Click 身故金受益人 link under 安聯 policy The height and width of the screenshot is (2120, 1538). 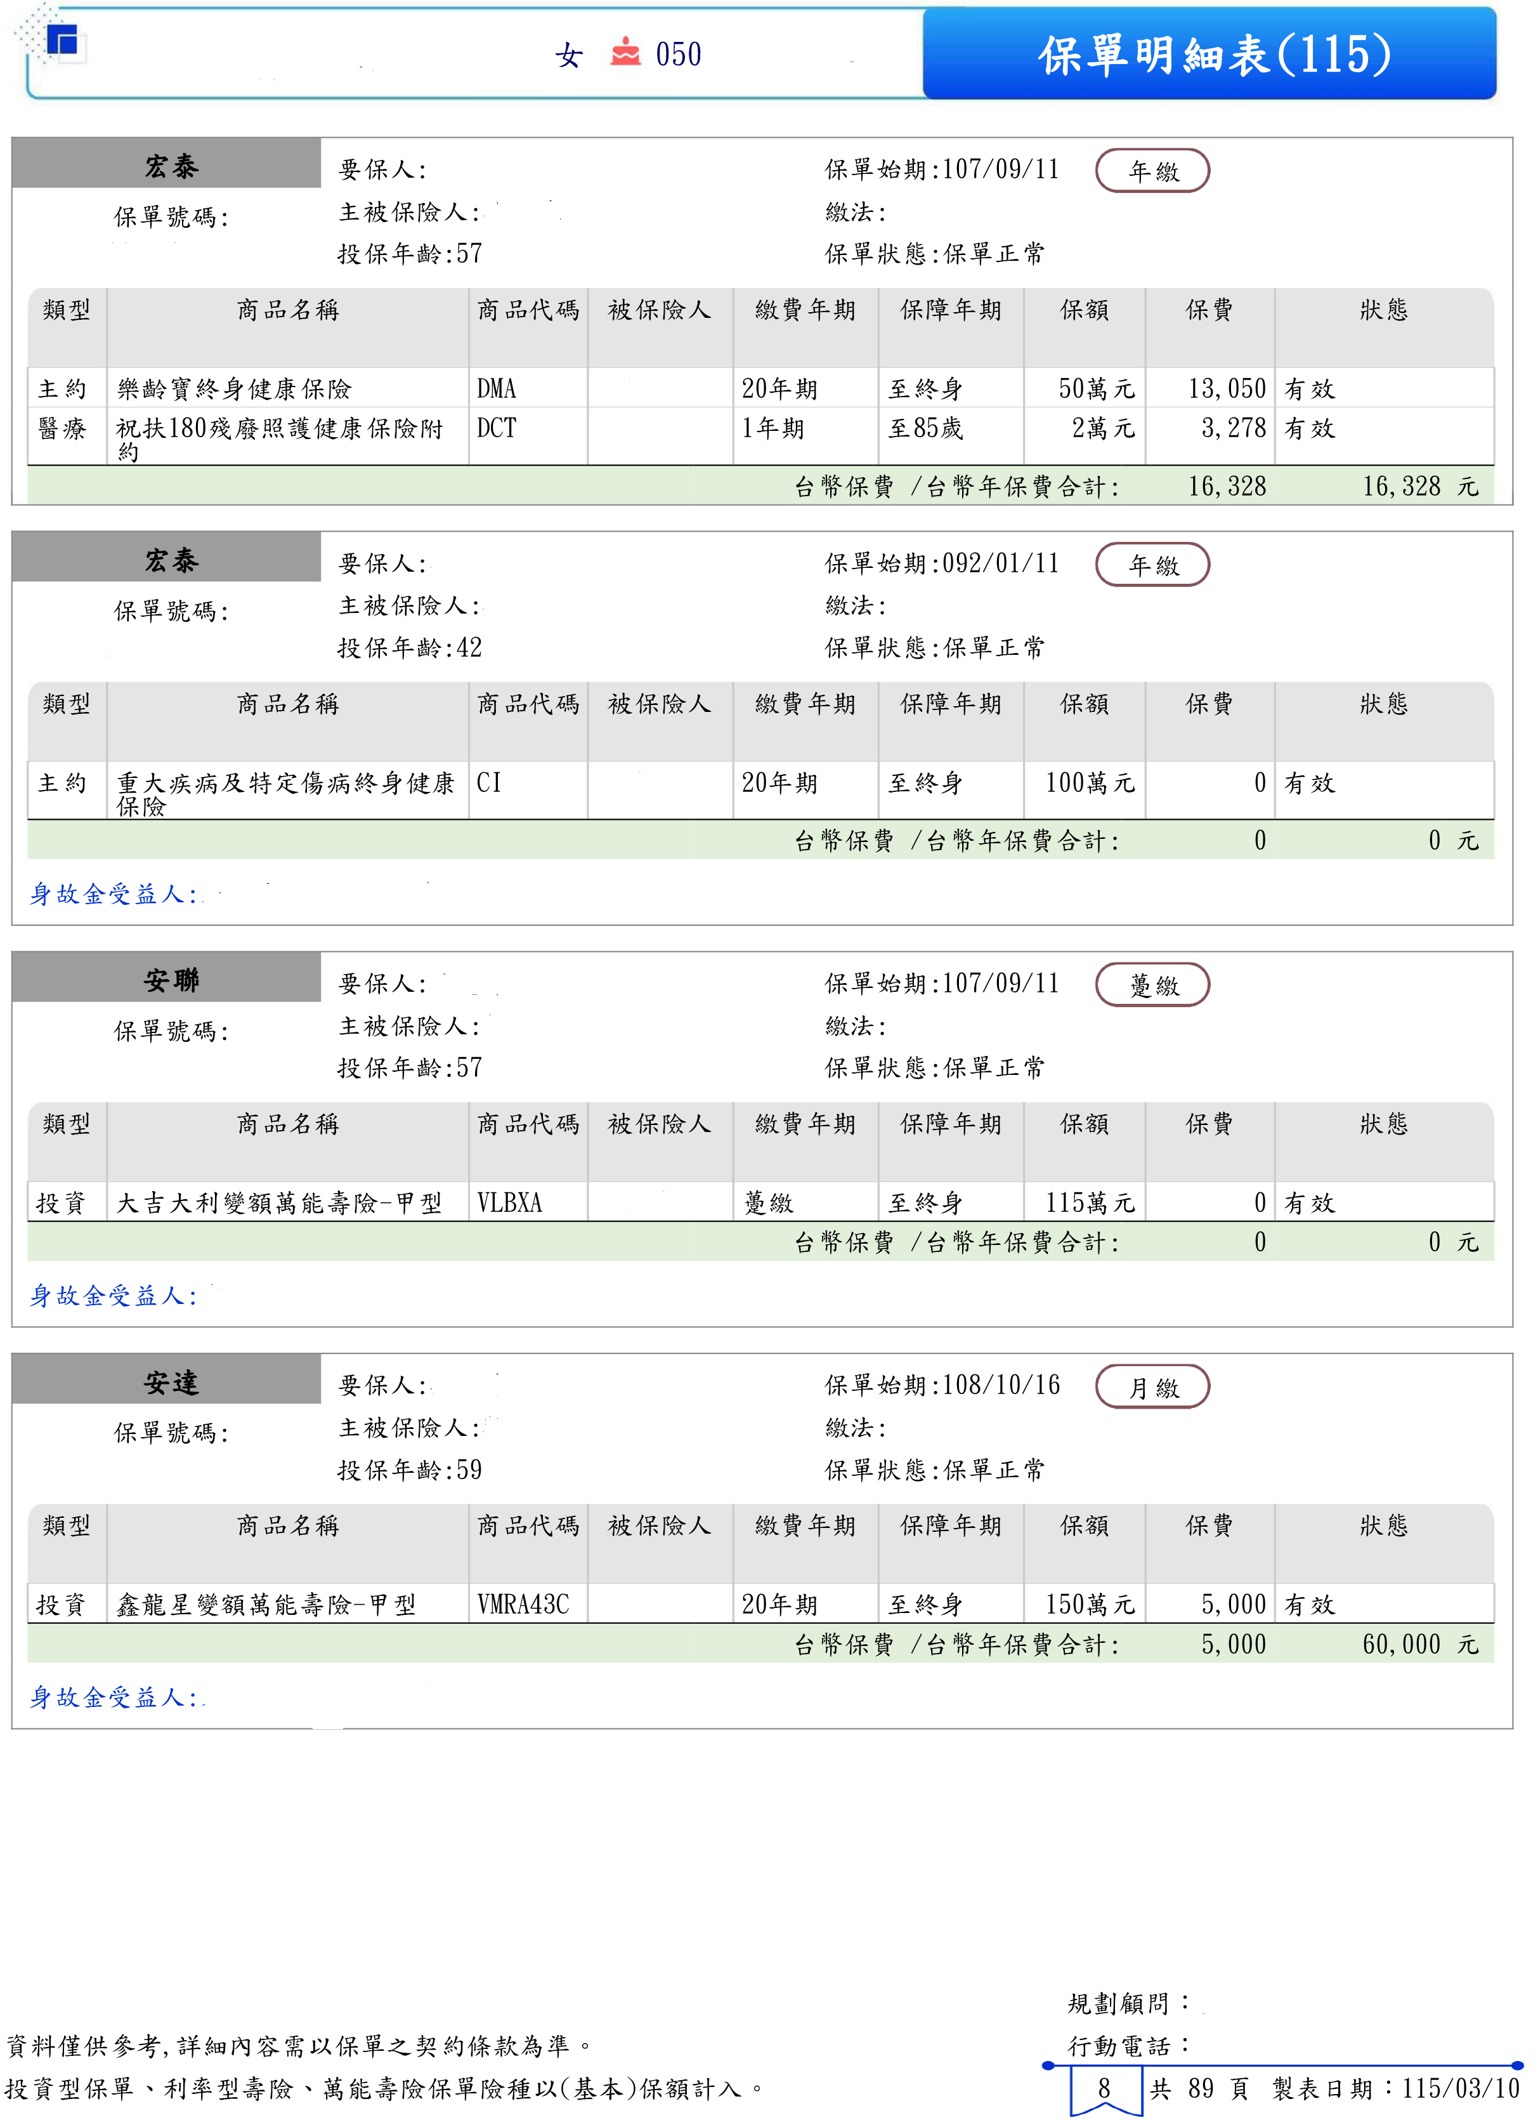113,1294
